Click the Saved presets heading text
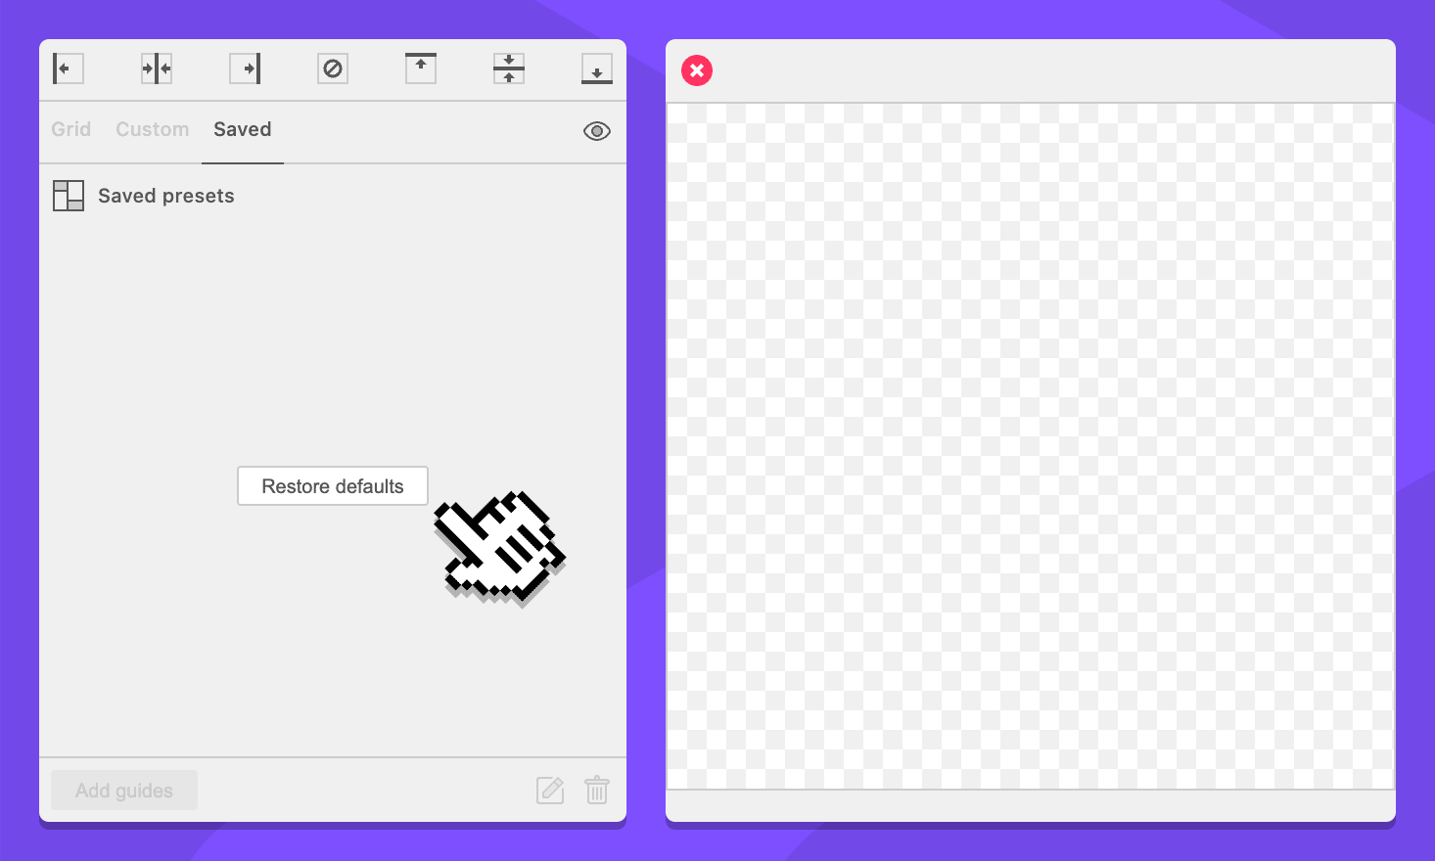The width and height of the screenshot is (1435, 861). point(166,196)
